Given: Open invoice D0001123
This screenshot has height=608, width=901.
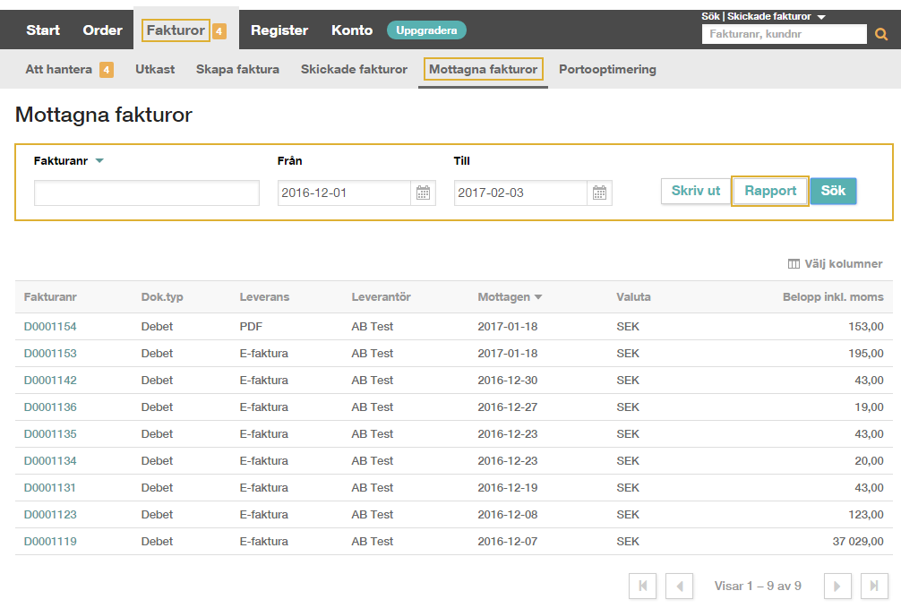Looking at the screenshot, I should click(50, 515).
